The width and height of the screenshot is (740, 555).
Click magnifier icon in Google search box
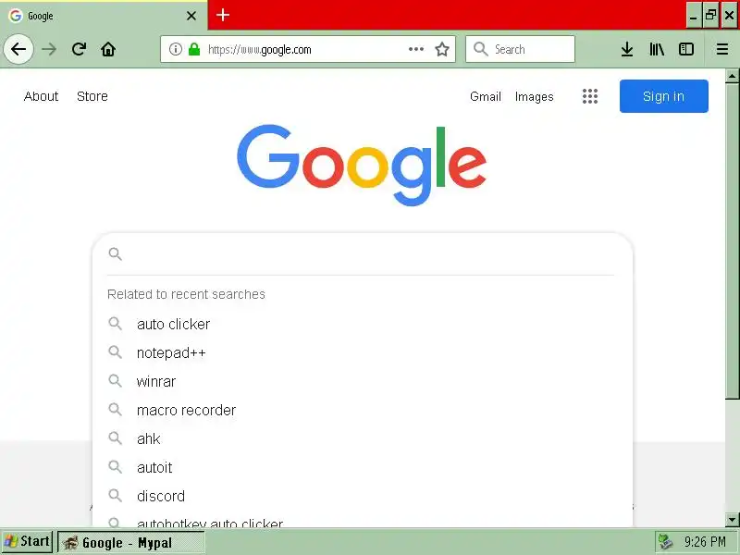115,253
